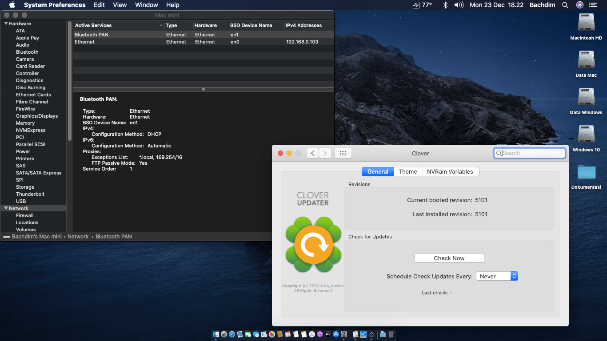
Task: Click the Check Now button
Action: tap(449, 258)
